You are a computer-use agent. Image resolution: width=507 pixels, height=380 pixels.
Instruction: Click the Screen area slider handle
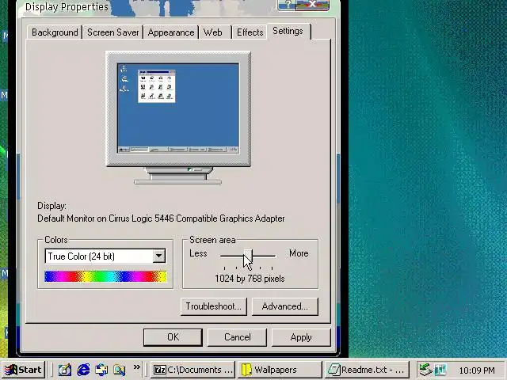(x=248, y=255)
